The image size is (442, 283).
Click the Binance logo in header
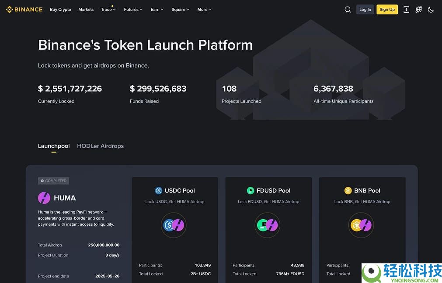(x=24, y=9)
